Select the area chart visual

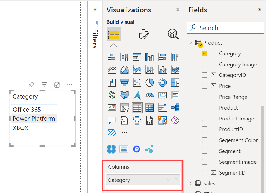tap(124, 70)
